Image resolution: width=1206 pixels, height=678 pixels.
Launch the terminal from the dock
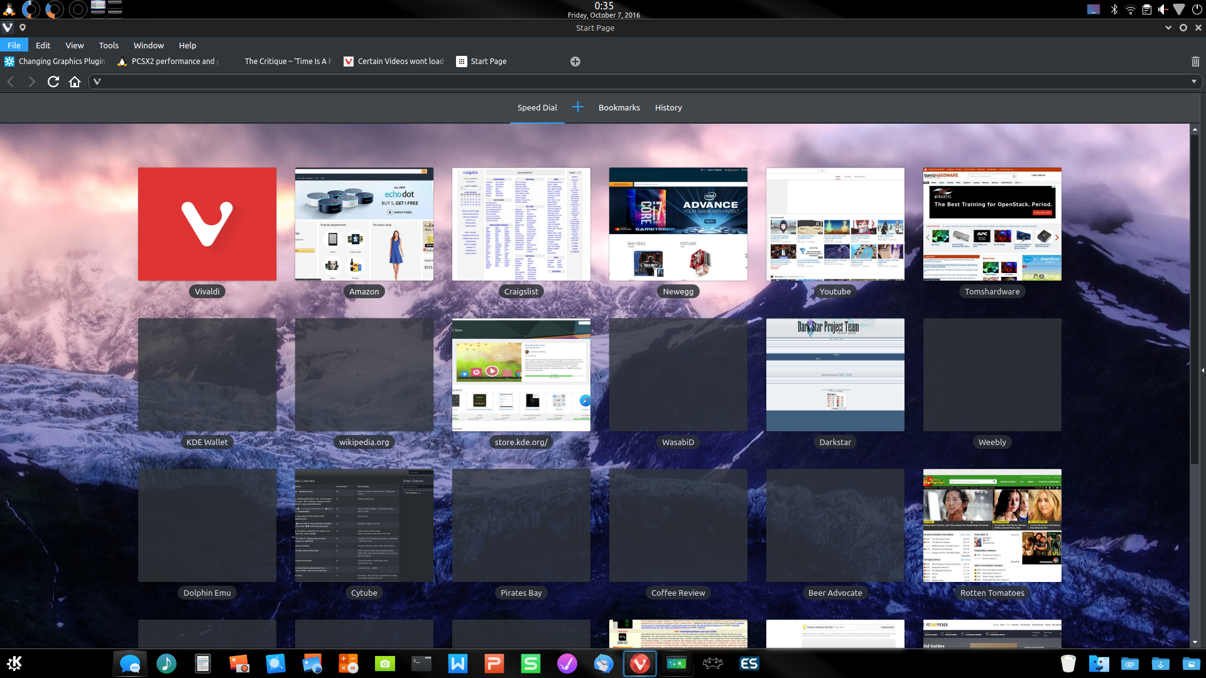click(421, 664)
